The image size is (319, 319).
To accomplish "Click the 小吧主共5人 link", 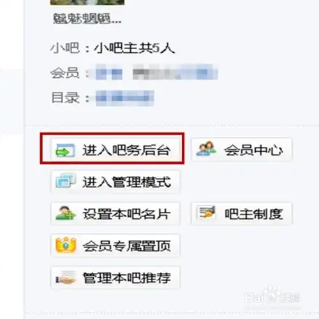I will click(135, 48).
